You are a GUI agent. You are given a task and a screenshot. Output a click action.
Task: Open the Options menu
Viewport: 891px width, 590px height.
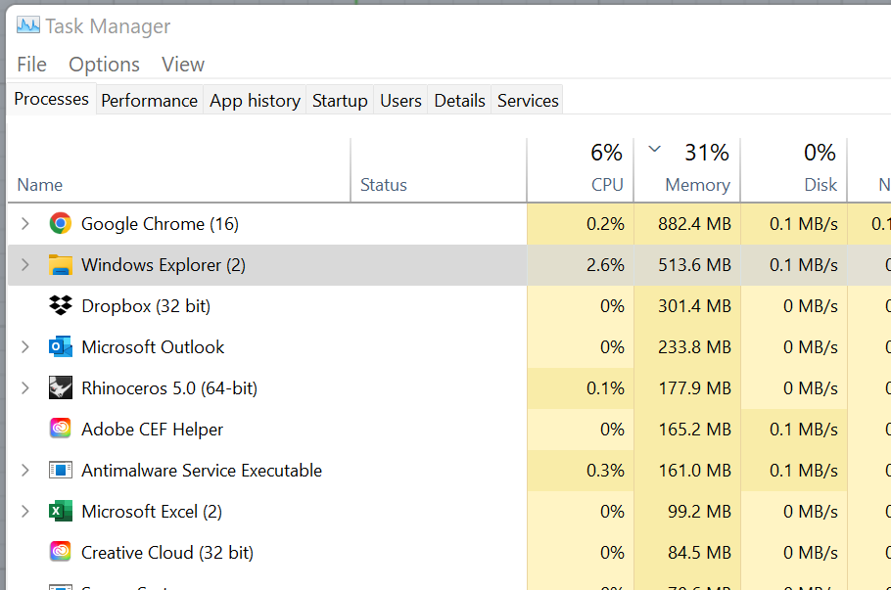(x=104, y=65)
